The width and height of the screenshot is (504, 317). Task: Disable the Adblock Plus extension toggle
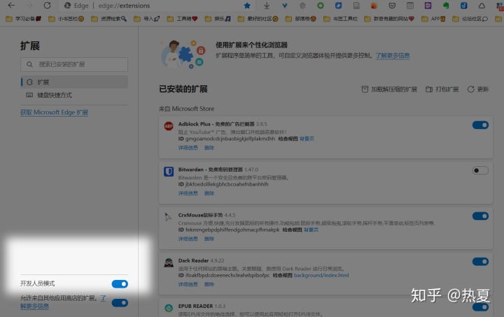pos(480,125)
